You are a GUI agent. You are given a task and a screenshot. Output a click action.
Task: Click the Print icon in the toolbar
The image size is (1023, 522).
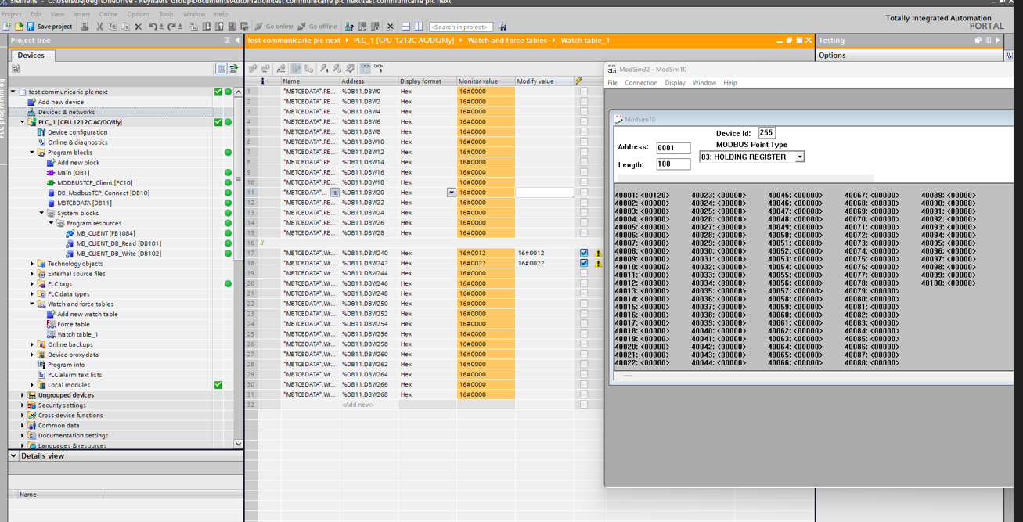[83, 27]
